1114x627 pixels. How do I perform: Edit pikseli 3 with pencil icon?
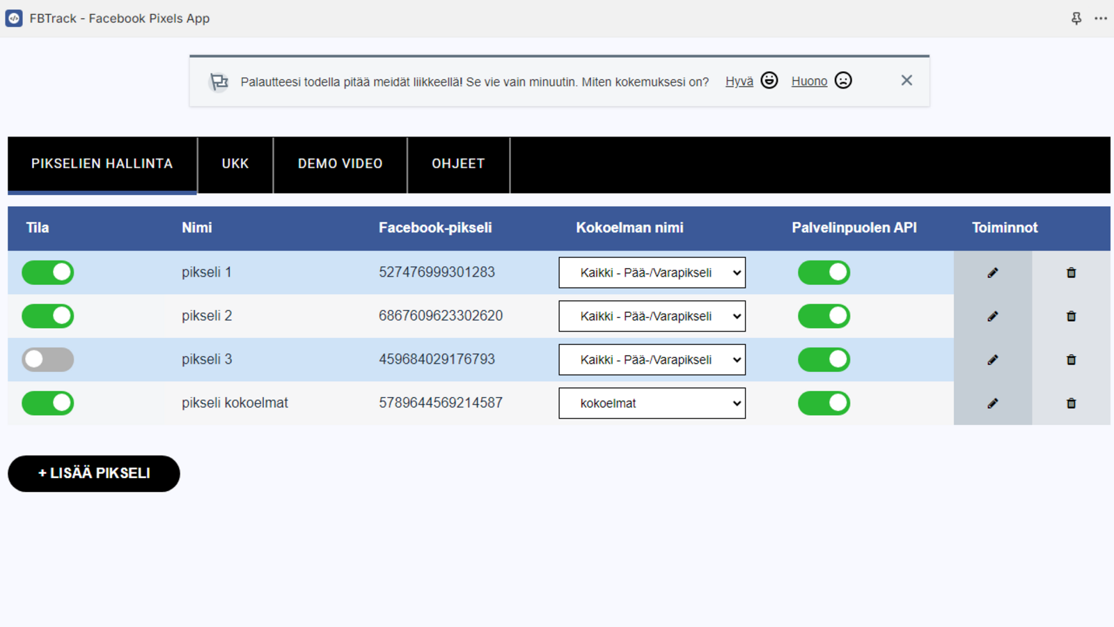[x=993, y=360]
